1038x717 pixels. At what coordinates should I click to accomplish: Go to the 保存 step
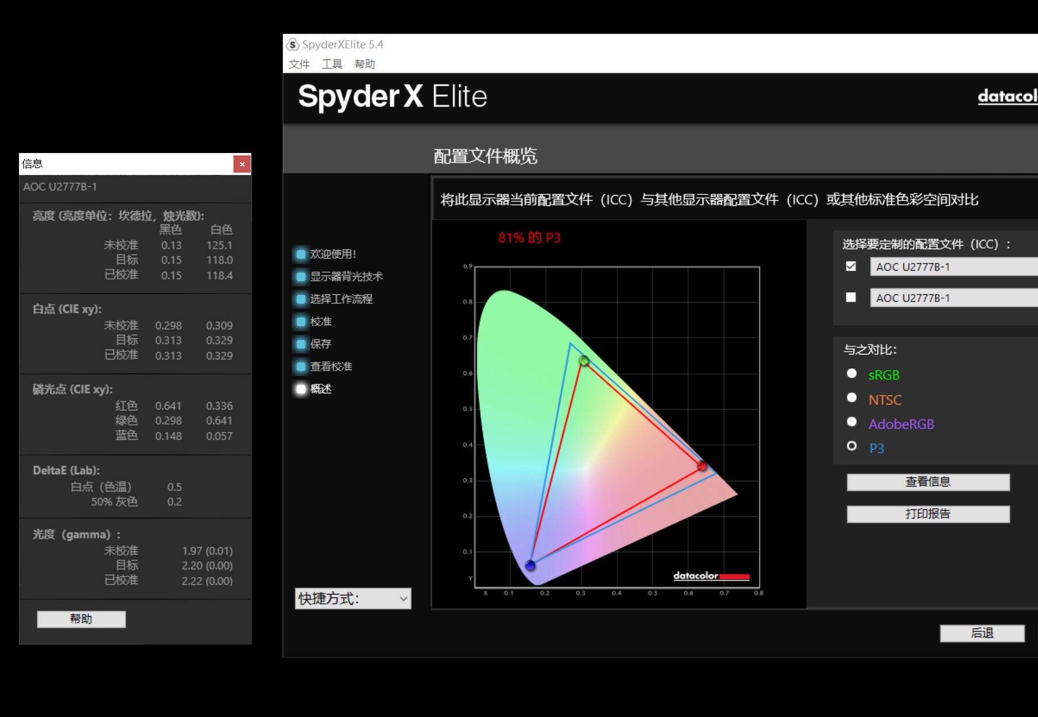coord(321,344)
